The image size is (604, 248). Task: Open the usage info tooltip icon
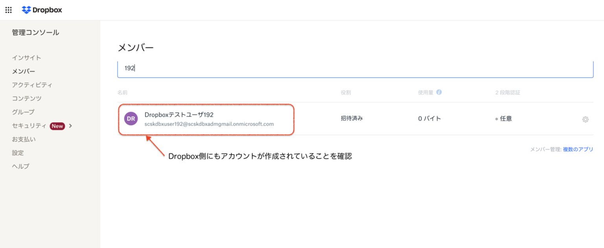(x=439, y=92)
